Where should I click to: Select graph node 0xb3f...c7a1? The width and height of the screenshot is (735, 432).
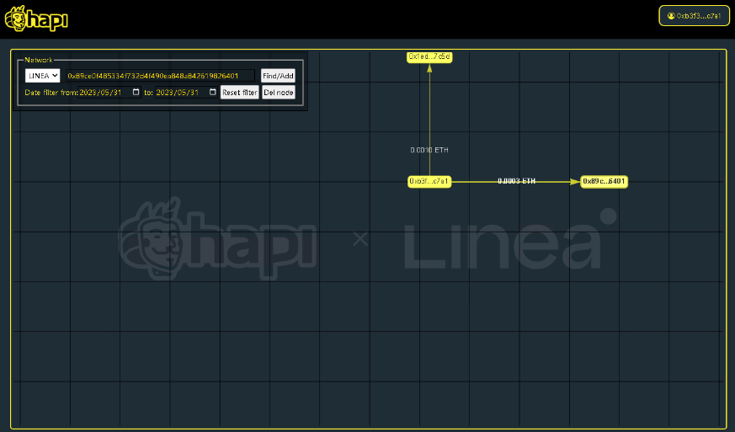[x=429, y=181]
